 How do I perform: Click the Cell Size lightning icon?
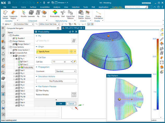75,61
